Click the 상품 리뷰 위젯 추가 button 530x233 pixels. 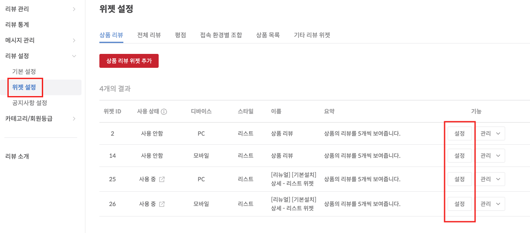click(x=129, y=61)
